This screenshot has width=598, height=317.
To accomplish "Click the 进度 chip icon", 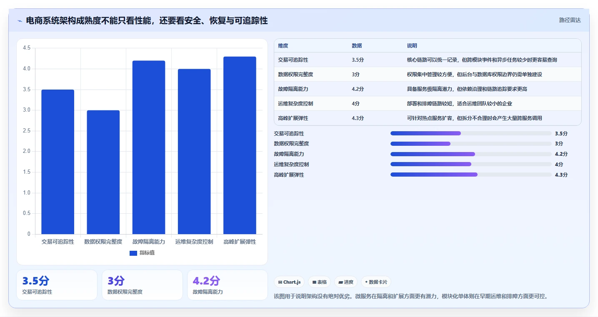I will point(341,282).
